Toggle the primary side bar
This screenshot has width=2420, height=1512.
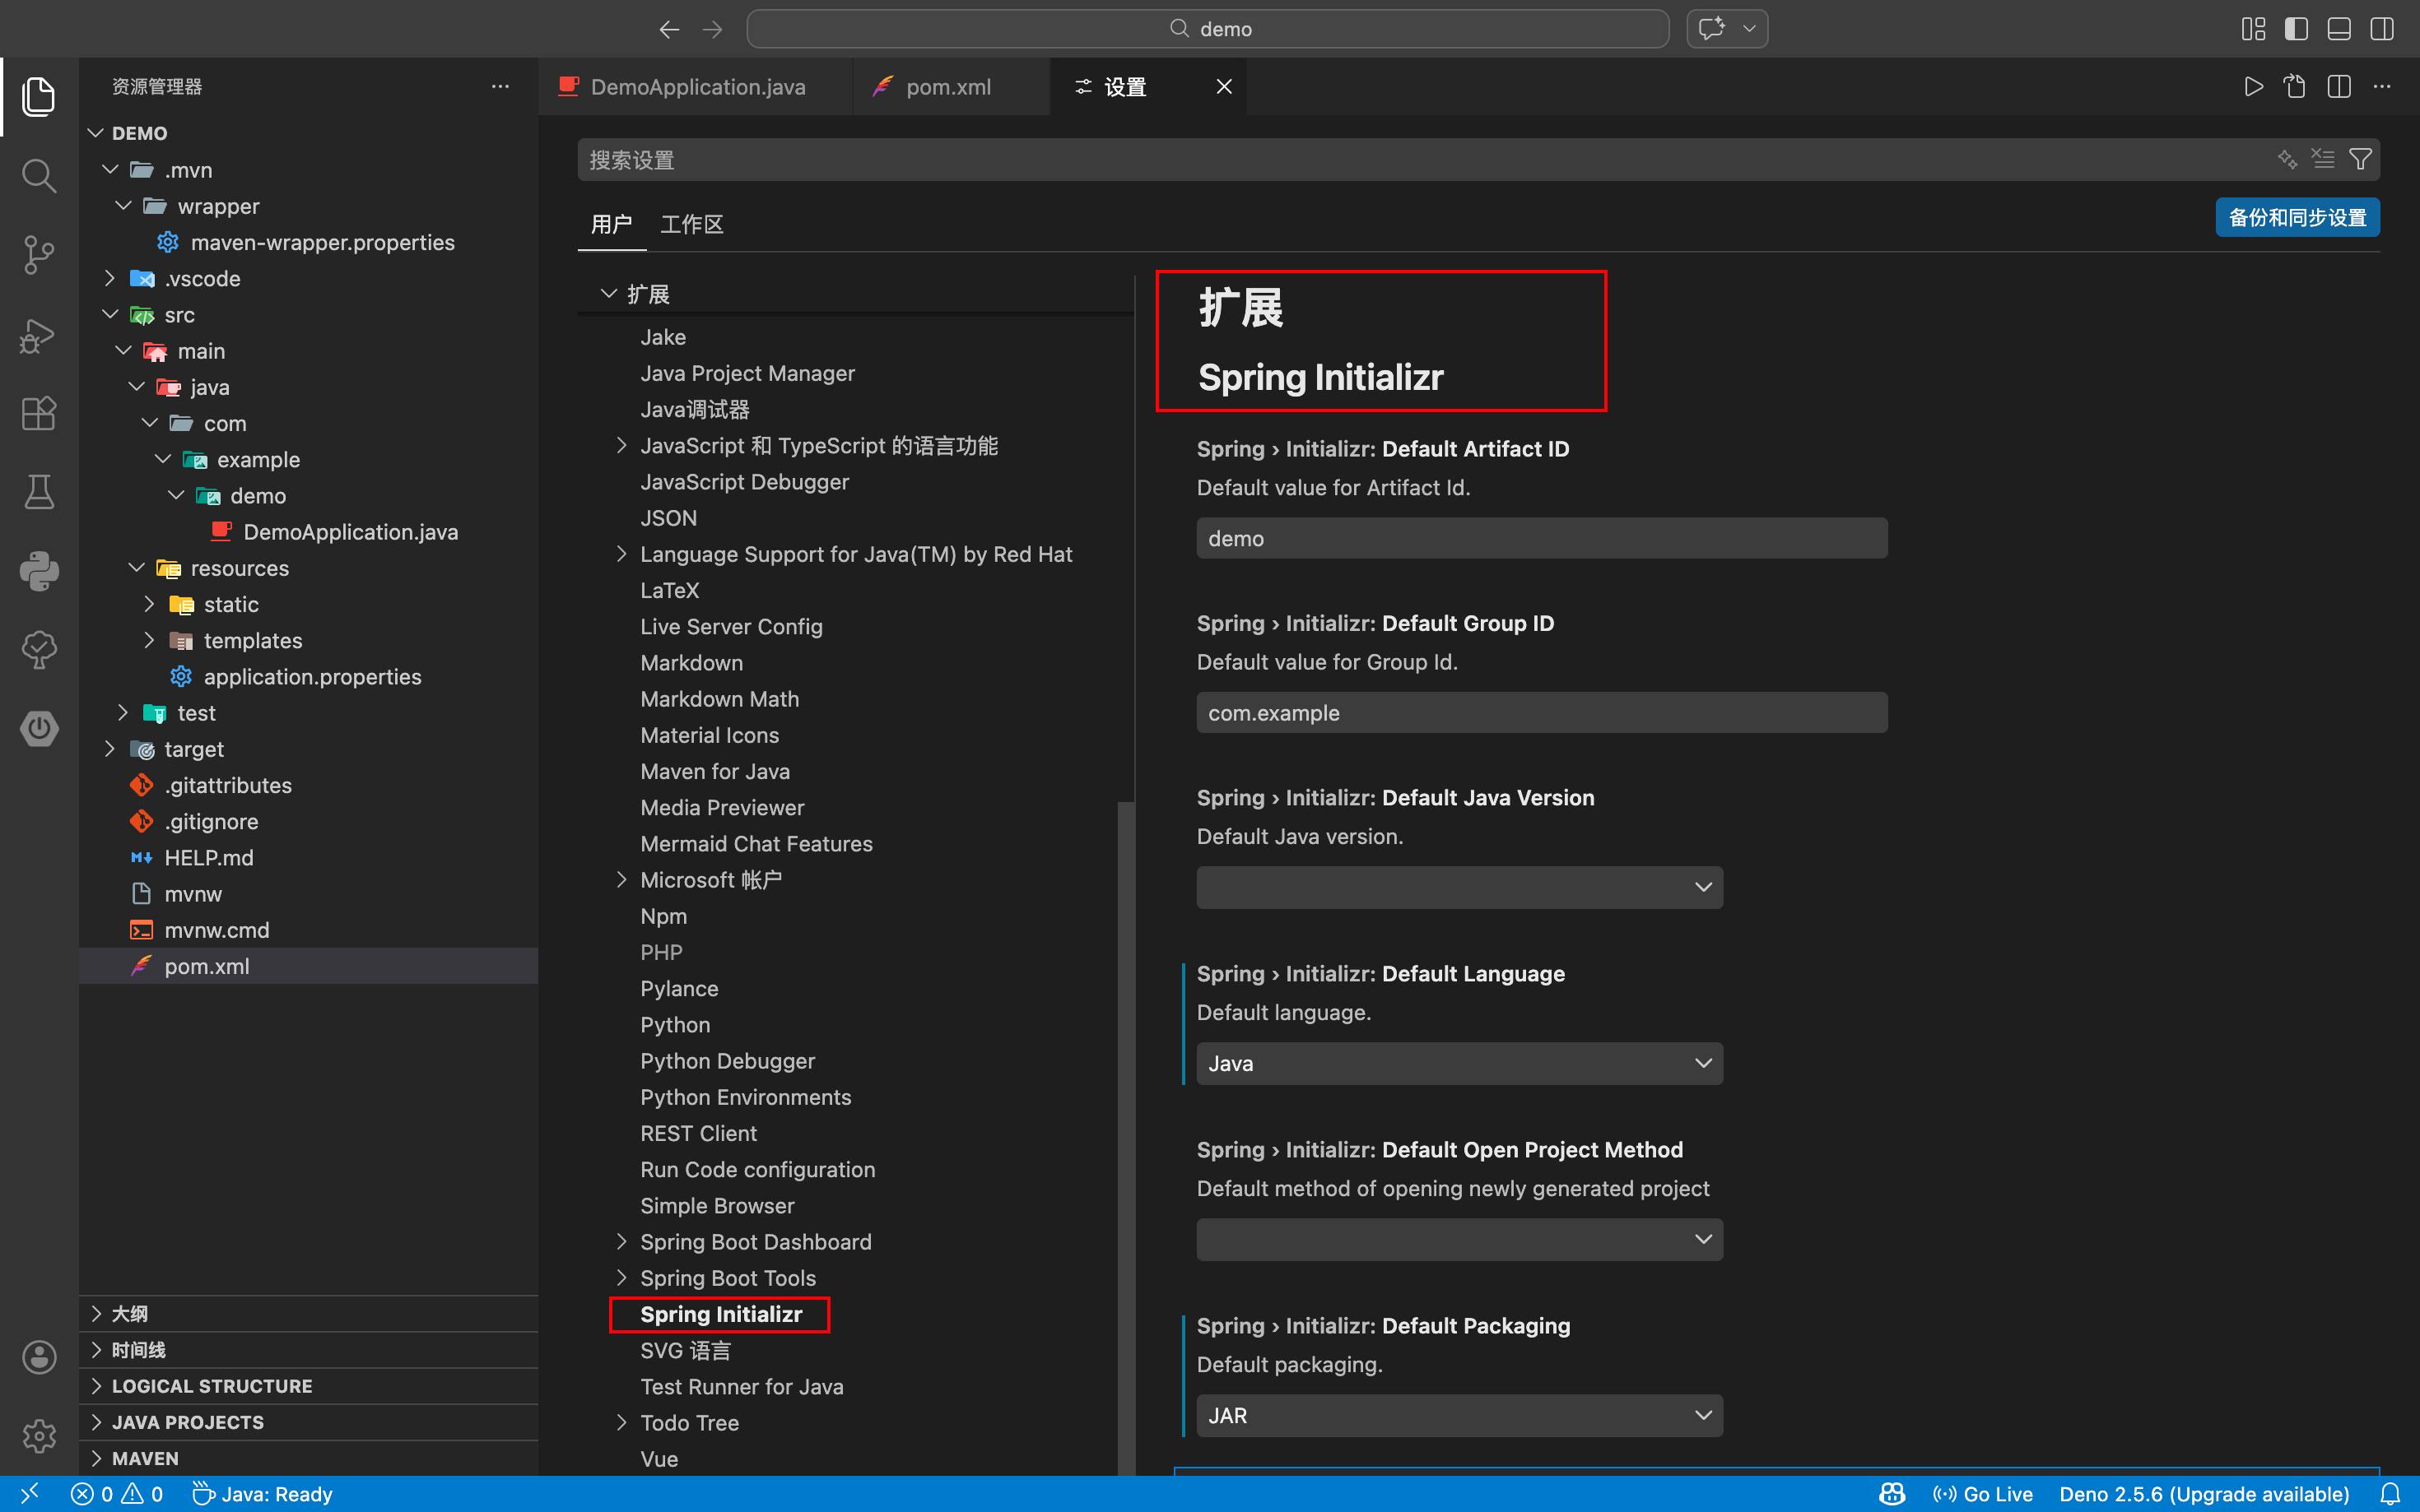coord(2296,29)
